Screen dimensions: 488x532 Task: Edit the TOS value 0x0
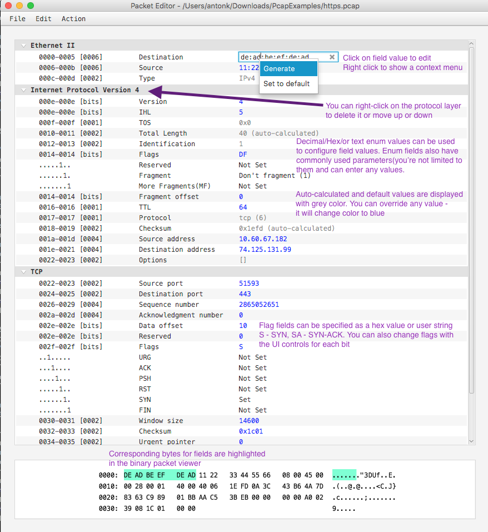(245, 122)
